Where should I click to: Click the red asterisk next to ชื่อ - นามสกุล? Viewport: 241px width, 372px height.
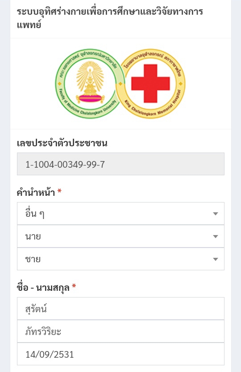coord(74,286)
